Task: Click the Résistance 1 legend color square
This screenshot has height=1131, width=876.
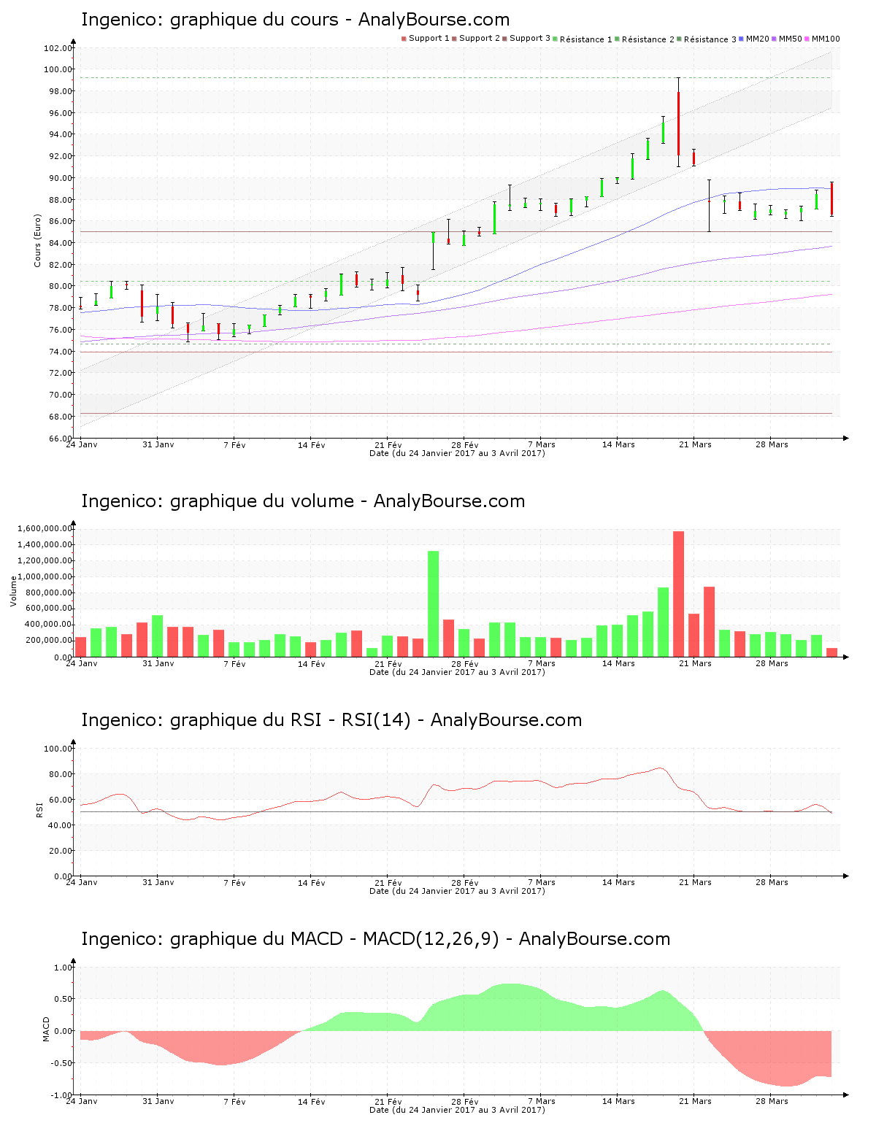Action: coord(555,39)
